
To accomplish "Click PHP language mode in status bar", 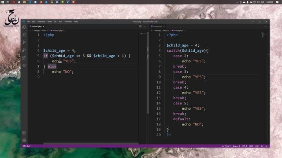I will click(x=257, y=146).
